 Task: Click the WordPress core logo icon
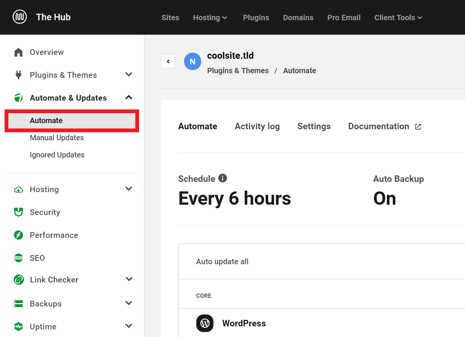coord(205,323)
